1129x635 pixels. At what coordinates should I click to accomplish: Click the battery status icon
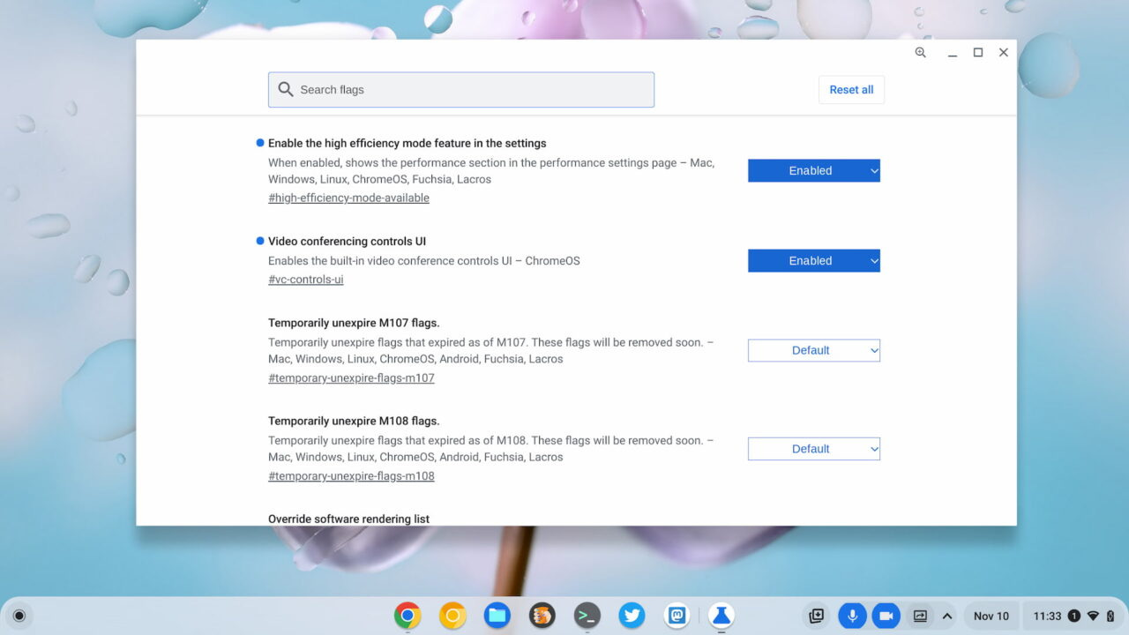(x=1110, y=616)
